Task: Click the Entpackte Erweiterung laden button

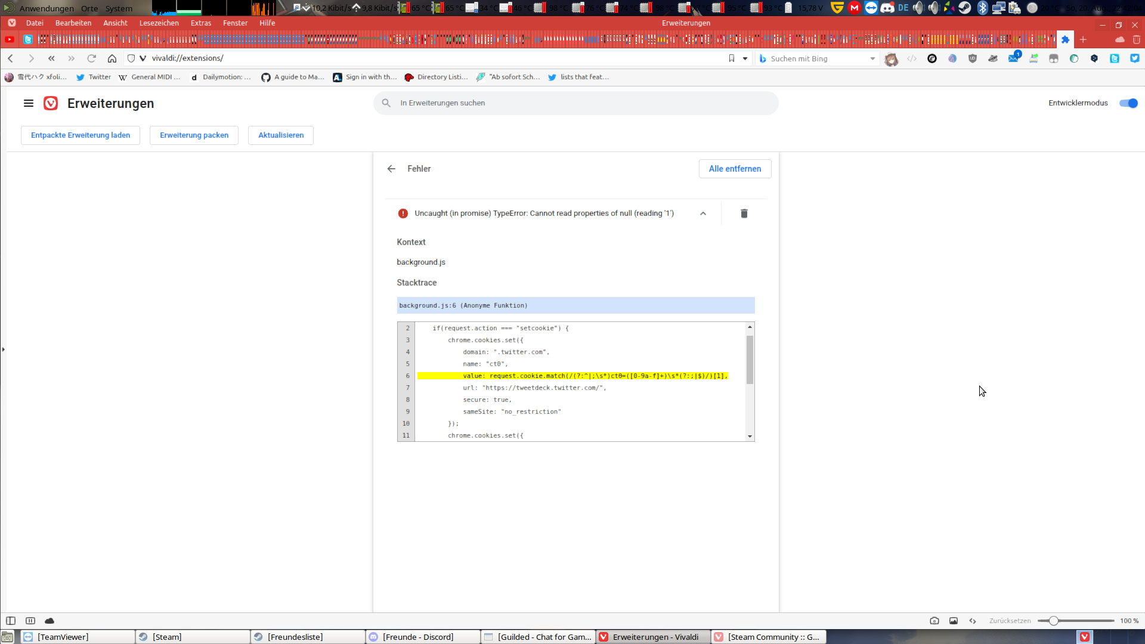Action: click(80, 135)
